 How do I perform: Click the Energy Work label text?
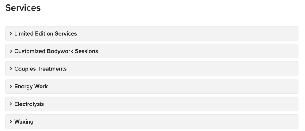[31, 86]
